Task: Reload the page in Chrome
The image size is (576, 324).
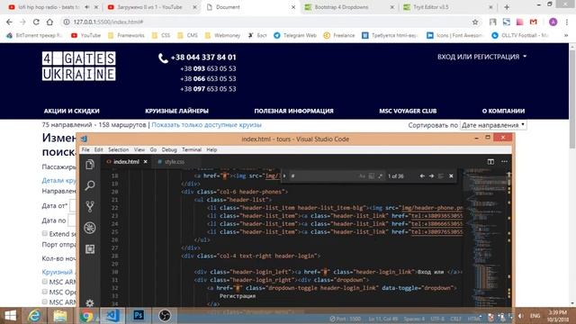Action: click(36, 22)
